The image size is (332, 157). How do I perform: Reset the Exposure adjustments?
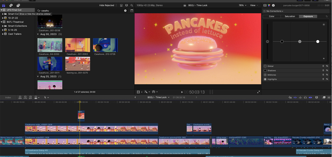click(x=327, y=16)
